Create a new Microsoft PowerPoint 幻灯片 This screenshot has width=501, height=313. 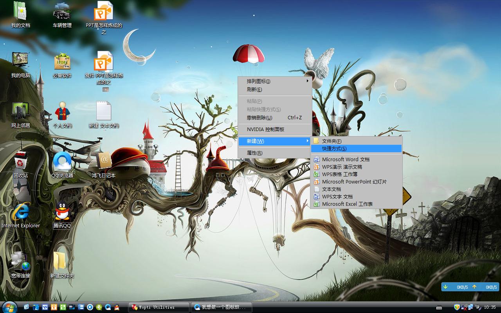356,182
